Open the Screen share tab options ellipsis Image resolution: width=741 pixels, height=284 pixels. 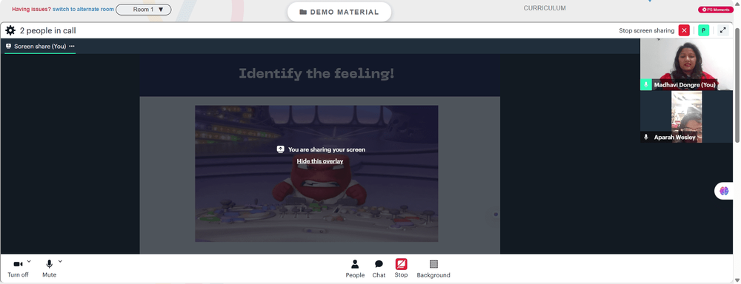click(72, 47)
